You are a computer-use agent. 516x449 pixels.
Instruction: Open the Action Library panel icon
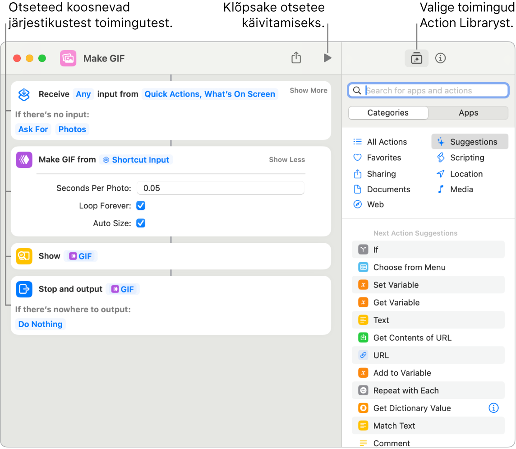point(416,58)
